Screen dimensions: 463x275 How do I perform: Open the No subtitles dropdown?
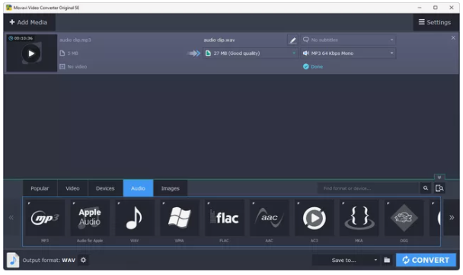pyautogui.click(x=348, y=40)
